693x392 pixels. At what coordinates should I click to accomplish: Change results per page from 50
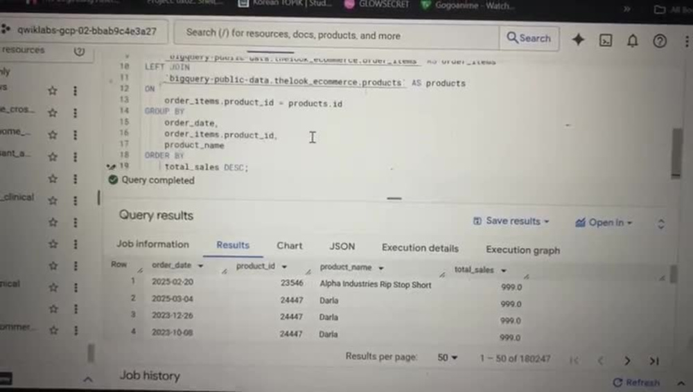(447, 357)
